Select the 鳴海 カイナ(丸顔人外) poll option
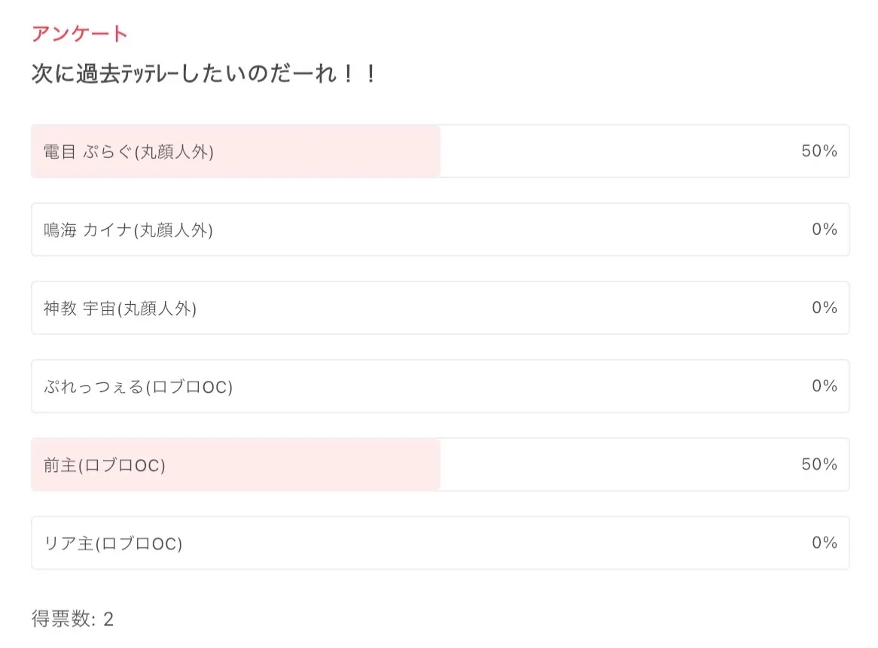The height and width of the screenshot is (648, 878). 129,230
